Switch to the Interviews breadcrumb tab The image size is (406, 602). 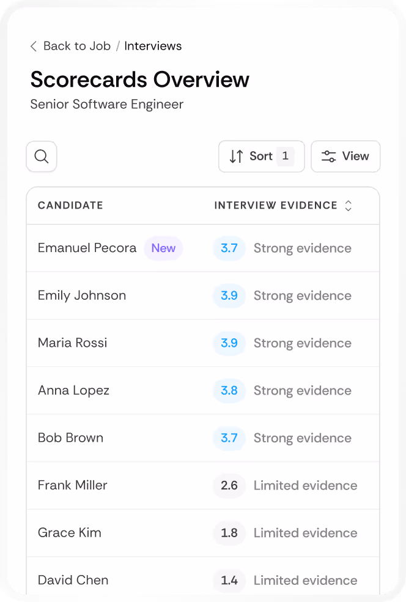pos(153,45)
